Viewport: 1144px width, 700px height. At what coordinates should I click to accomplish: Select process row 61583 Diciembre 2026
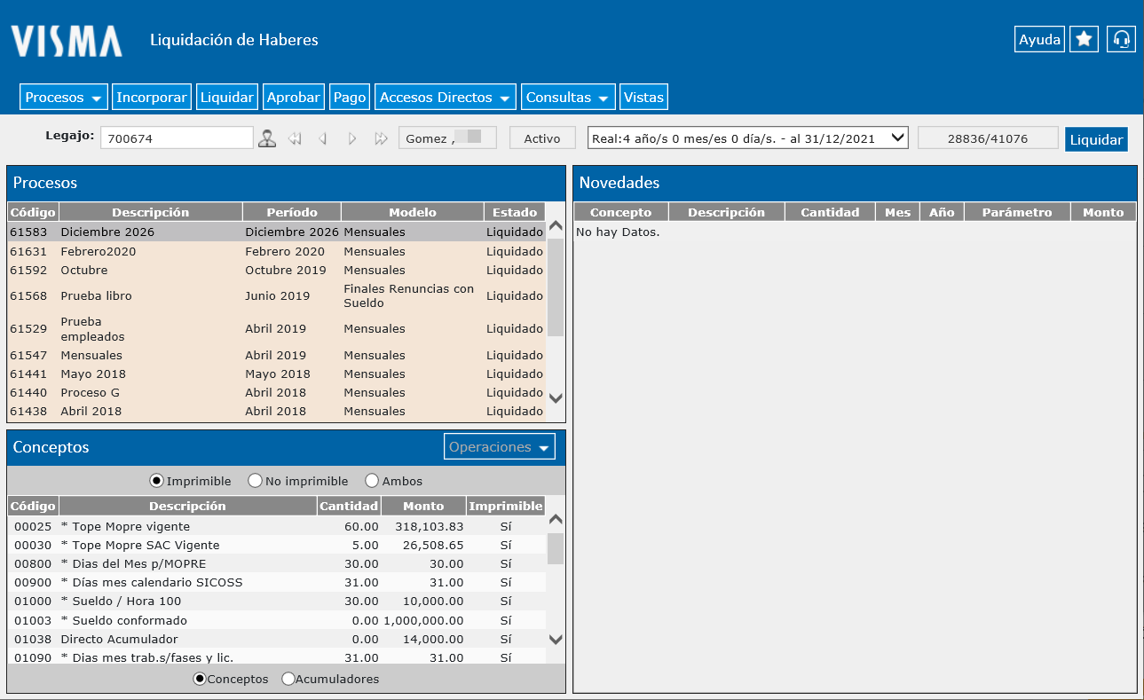pyautogui.click(x=277, y=232)
